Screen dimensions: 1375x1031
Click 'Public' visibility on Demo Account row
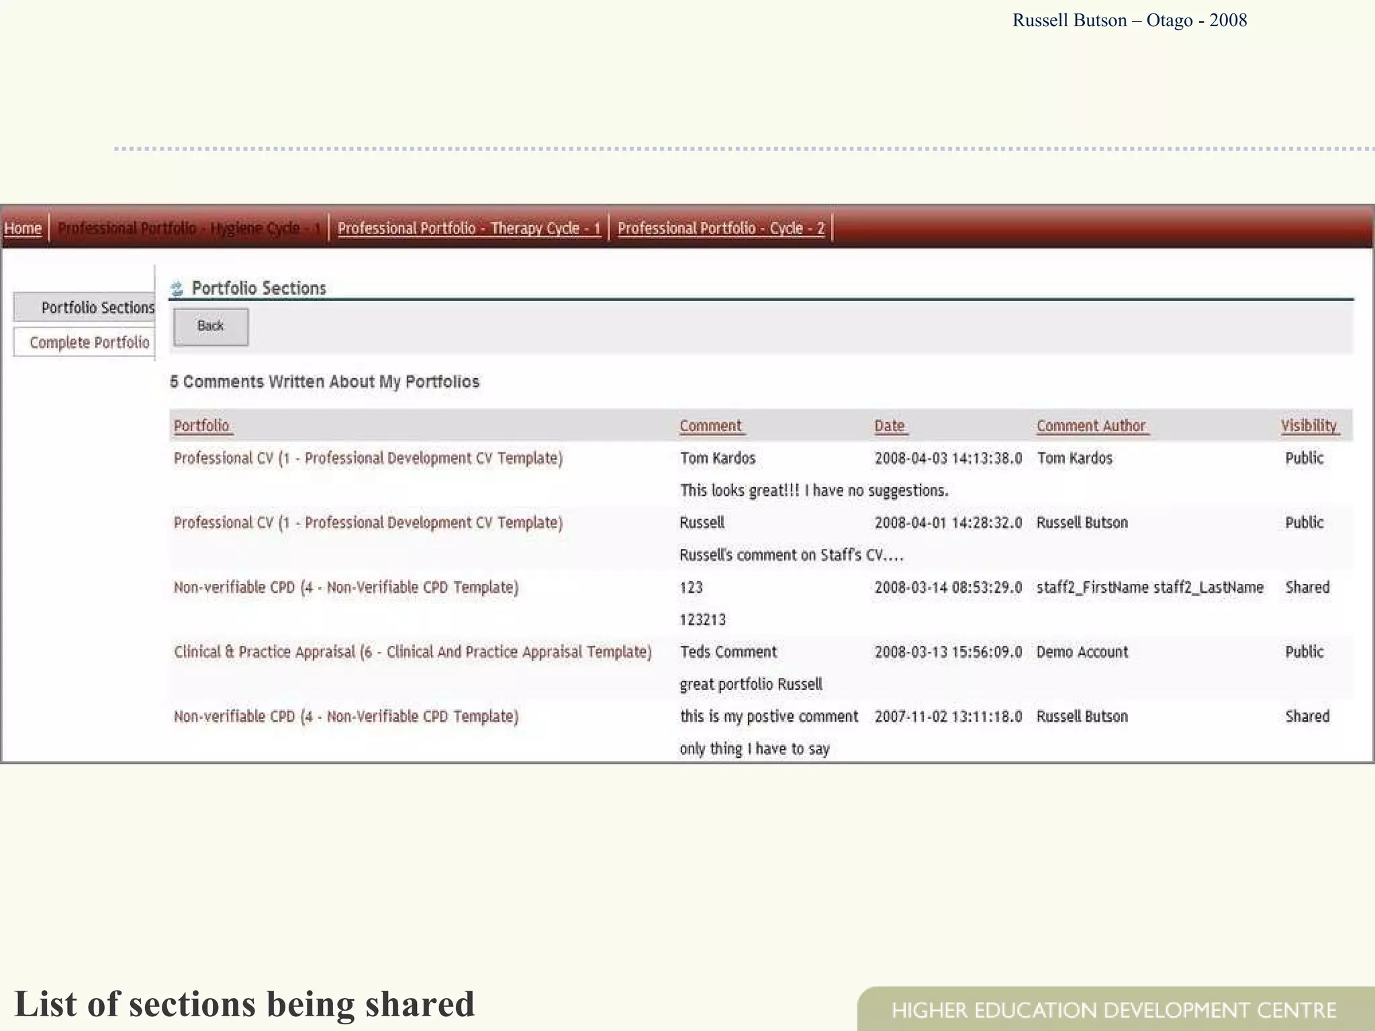click(x=1305, y=652)
